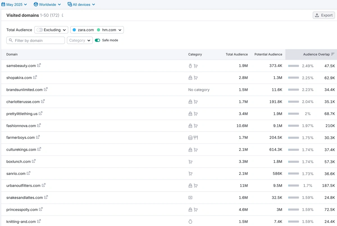Open the May 2025 date dropdown
The height and width of the screenshot is (226, 337).
point(14,4)
